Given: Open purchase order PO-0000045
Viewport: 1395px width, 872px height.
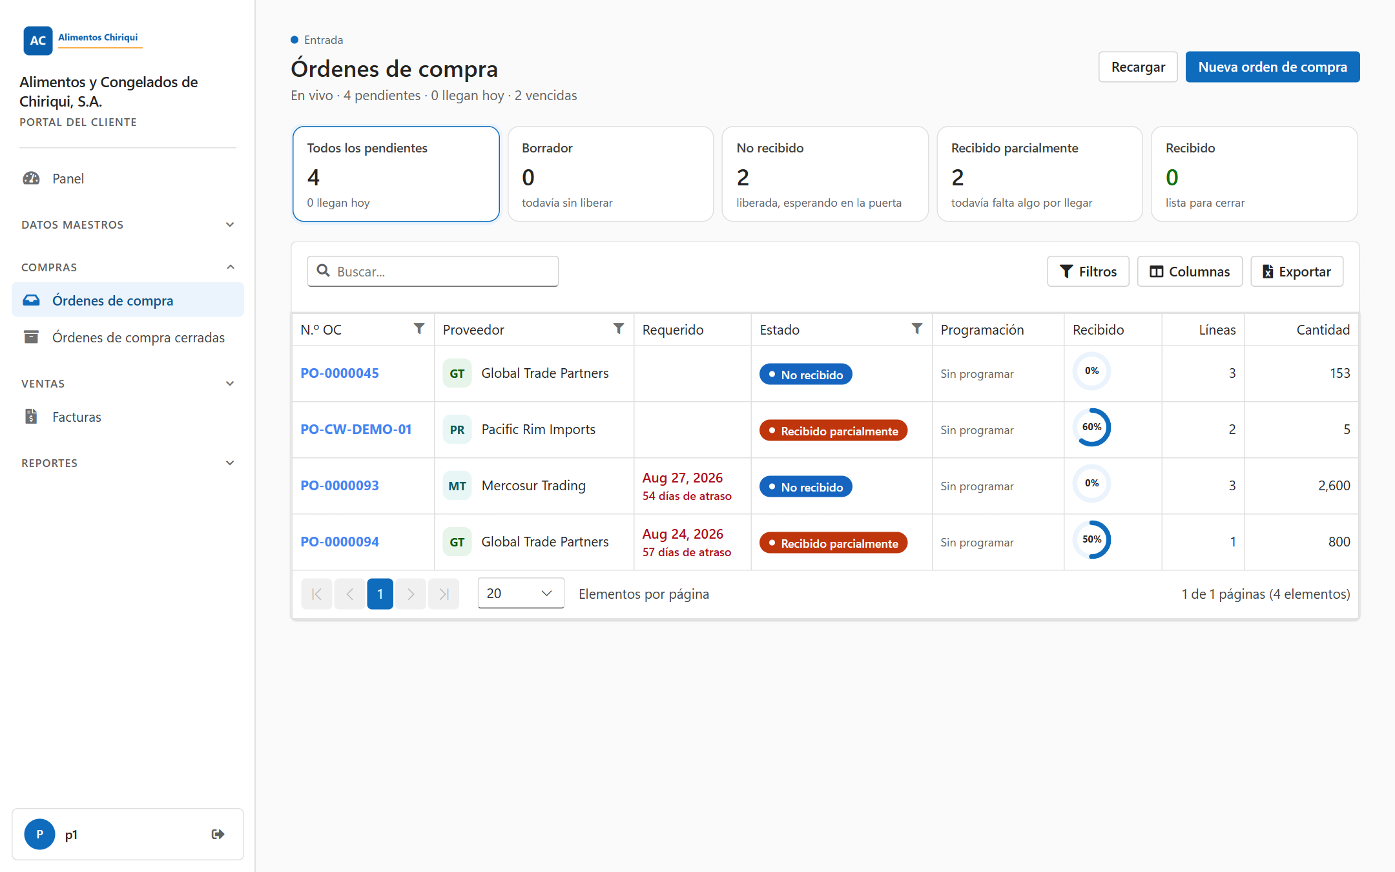Looking at the screenshot, I should click(x=340, y=373).
